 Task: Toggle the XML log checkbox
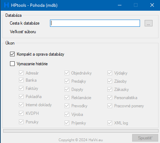click(x=110, y=123)
